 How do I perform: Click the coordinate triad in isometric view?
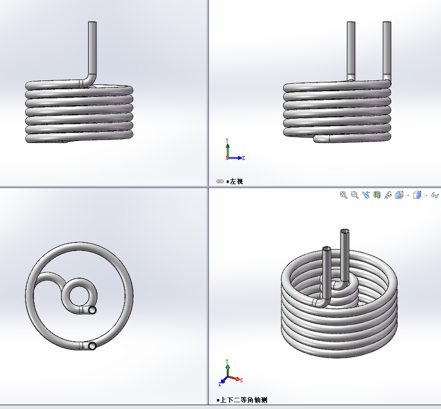231,373
